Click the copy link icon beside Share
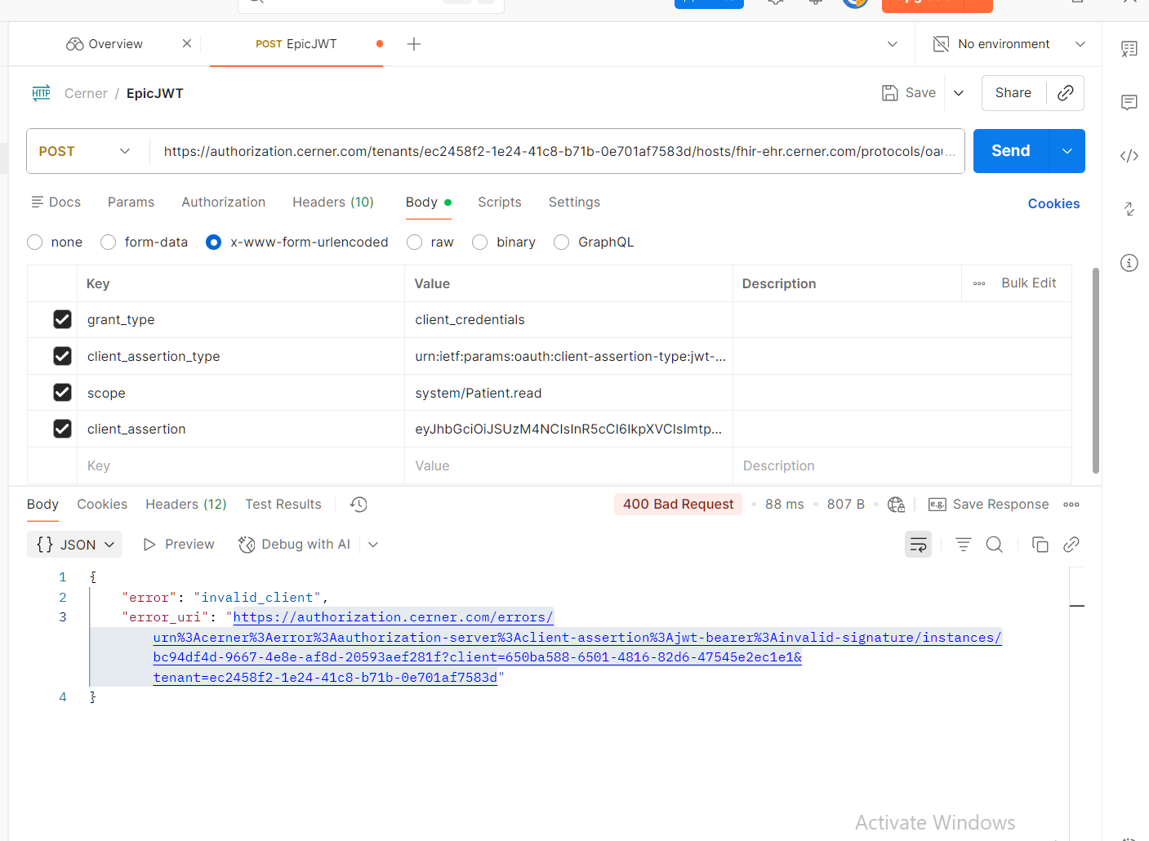Viewport: 1149px width, 841px height. 1065,93
